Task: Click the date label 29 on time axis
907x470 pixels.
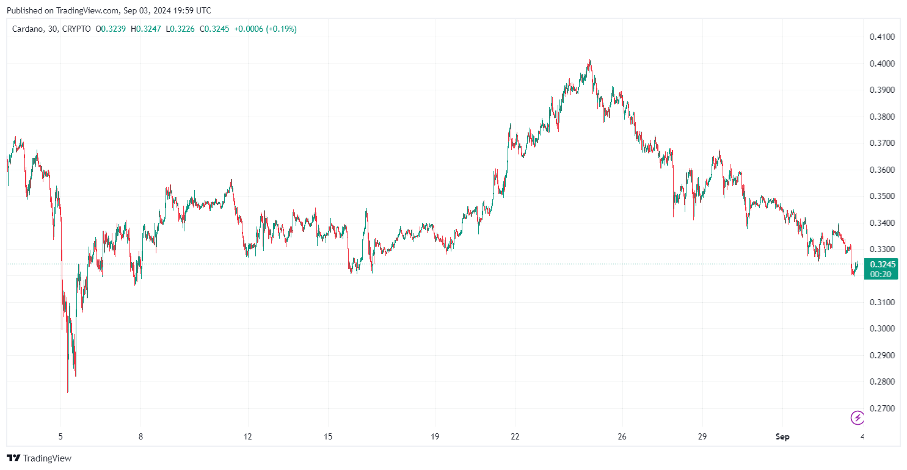Action: point(702,436)
